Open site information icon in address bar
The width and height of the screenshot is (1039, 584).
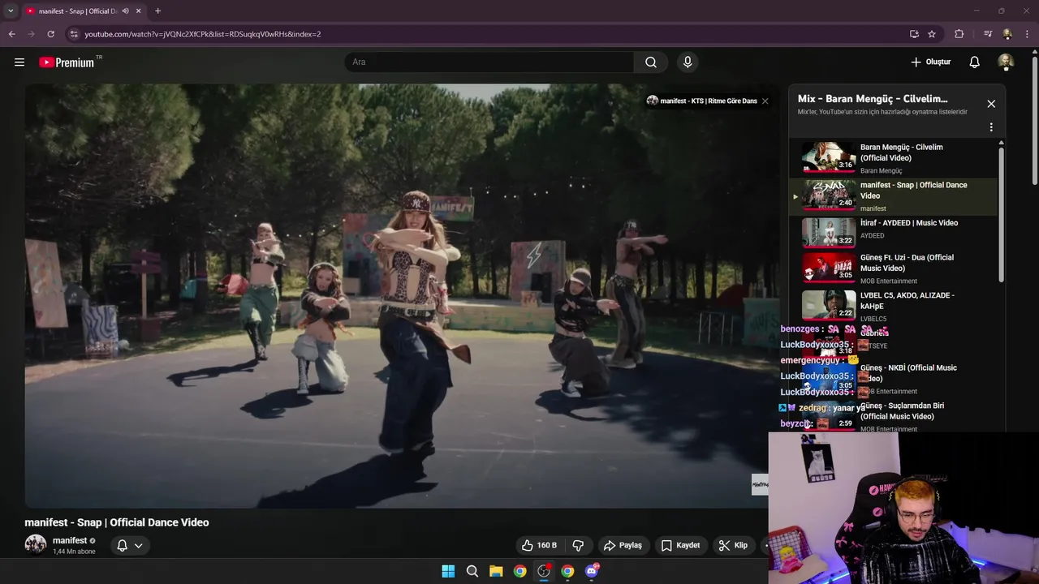pos(74,34)
